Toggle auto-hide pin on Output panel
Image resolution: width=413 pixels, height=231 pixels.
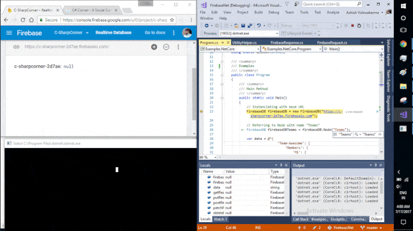tap(376, 165)
